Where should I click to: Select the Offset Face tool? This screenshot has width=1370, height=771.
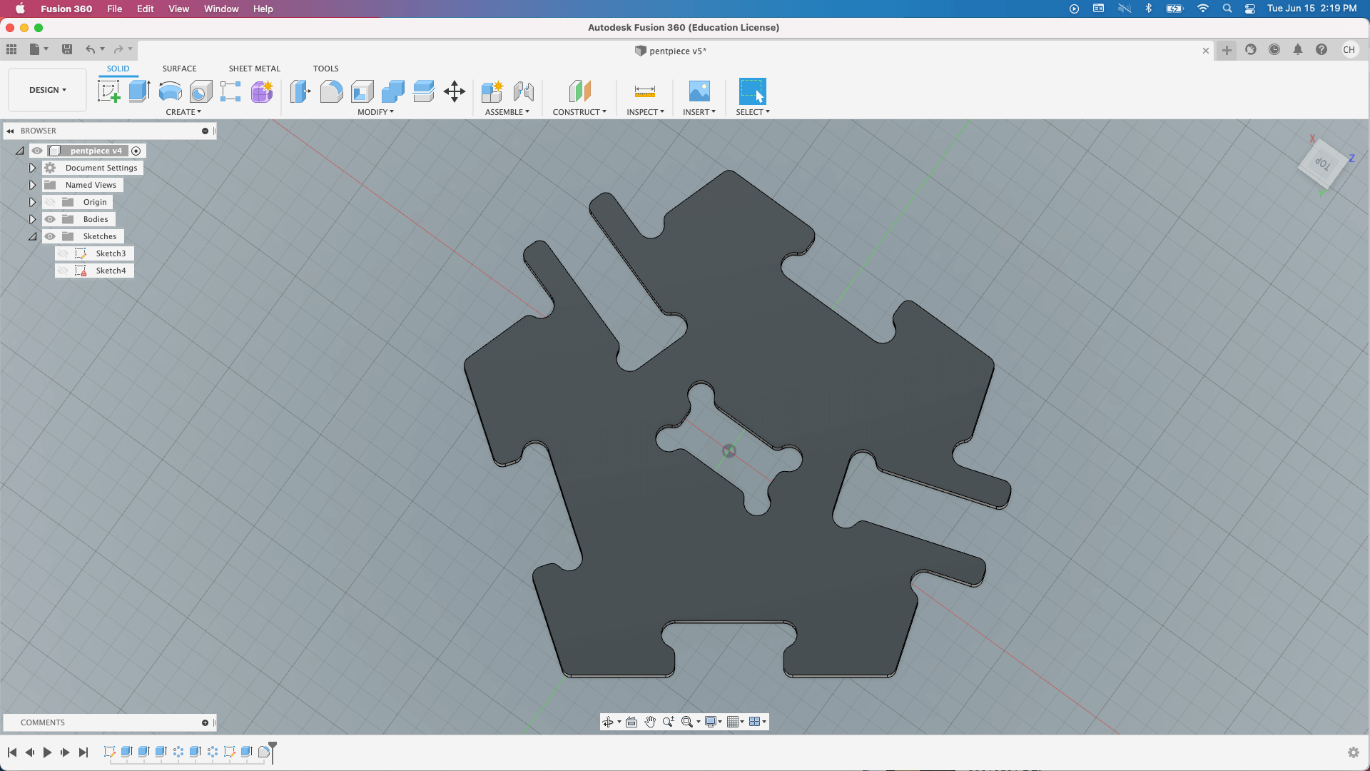[423, 91]
